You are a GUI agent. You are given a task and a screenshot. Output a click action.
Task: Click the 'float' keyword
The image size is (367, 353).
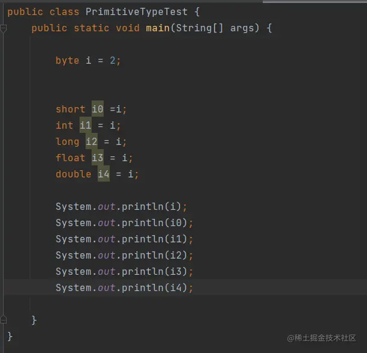[71, 158]
